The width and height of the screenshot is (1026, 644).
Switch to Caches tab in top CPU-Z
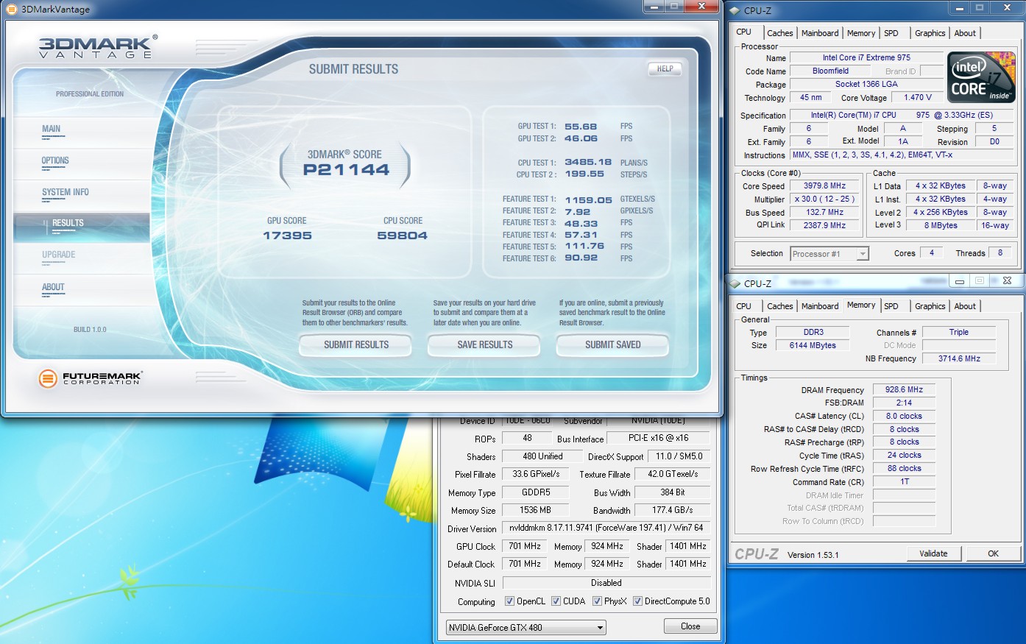coord(779,33)
